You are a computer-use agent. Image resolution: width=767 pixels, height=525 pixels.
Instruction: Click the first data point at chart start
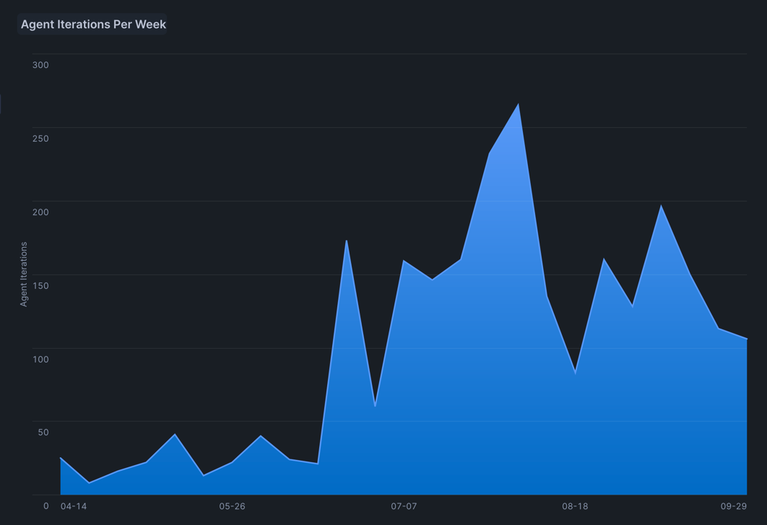pos(61,458)
